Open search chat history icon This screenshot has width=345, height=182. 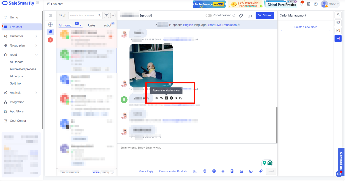pos(250,16)
